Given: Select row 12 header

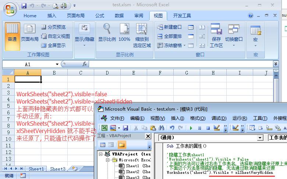Looking at the screenshot, I should tap(8, 152).
